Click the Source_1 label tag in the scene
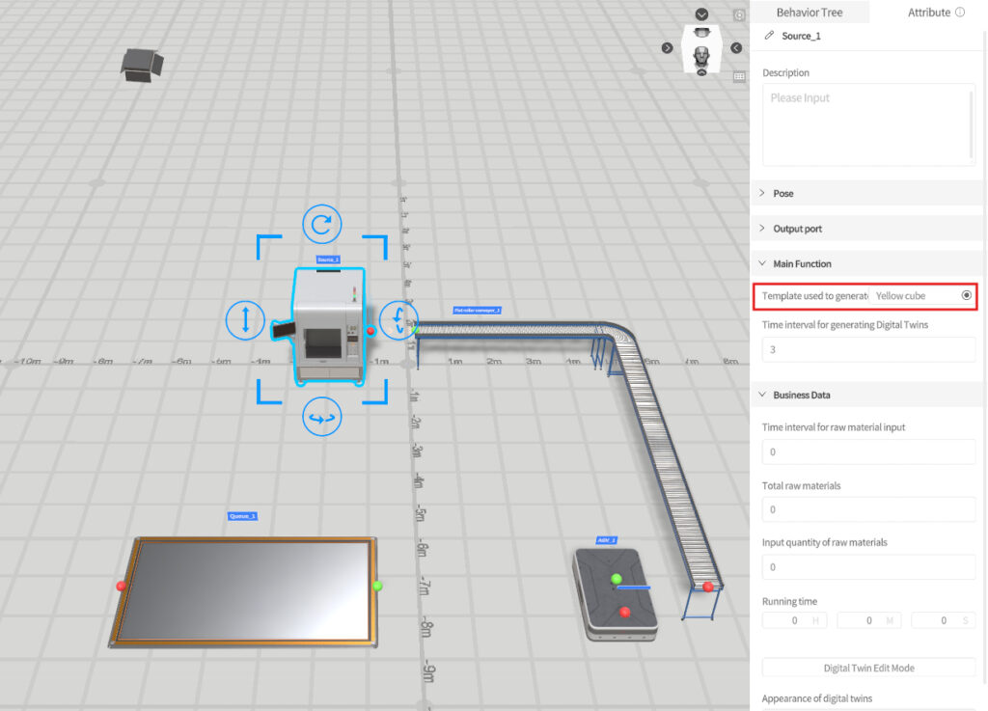 [x=328, y=260]
